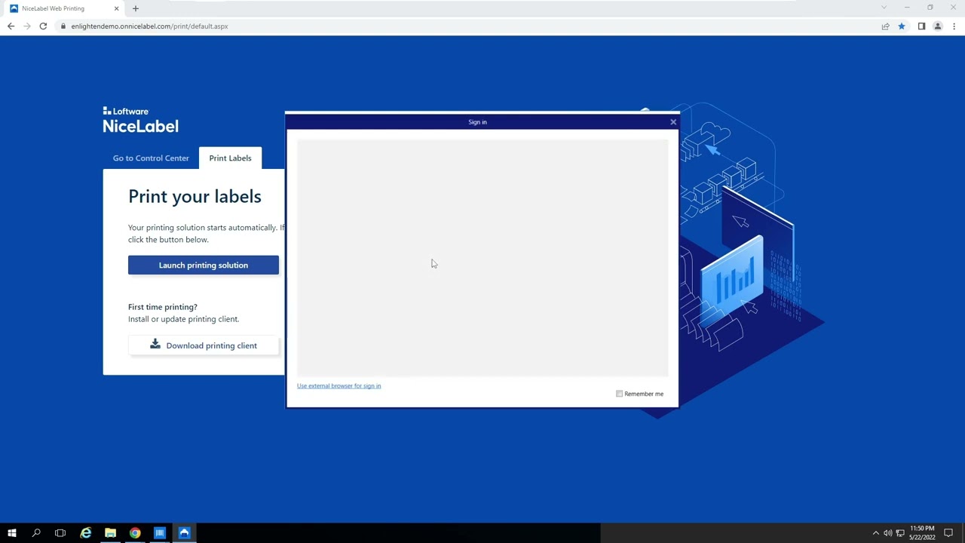Open a new browser tab with plus
The width and height of the screenshot is (965, 543).
[136, 8]
